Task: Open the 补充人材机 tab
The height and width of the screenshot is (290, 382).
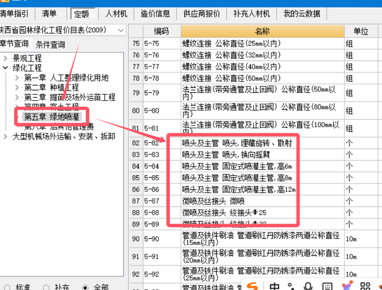Action: (251, 14)
